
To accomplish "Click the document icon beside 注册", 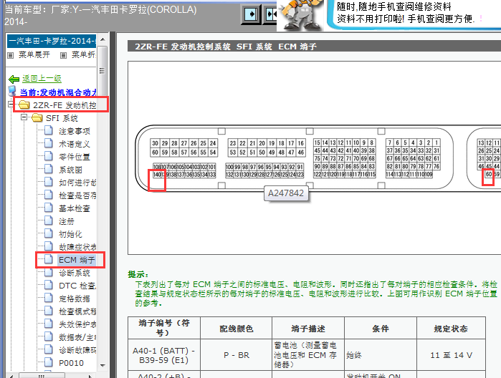I will point(49,220).
